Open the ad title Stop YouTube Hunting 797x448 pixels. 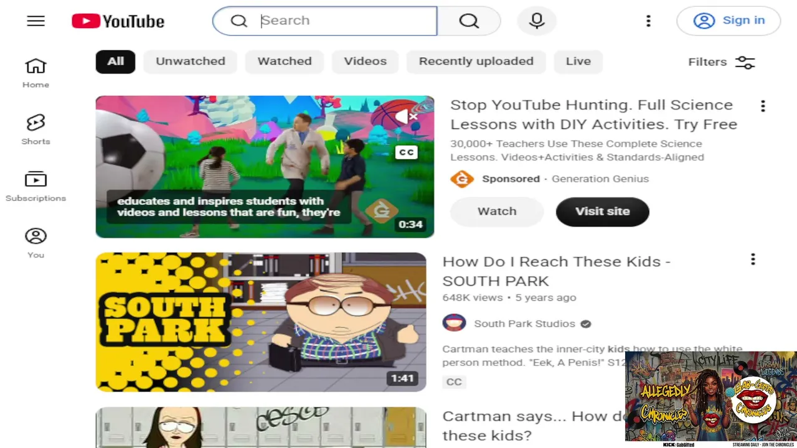(x=593, y=114)
